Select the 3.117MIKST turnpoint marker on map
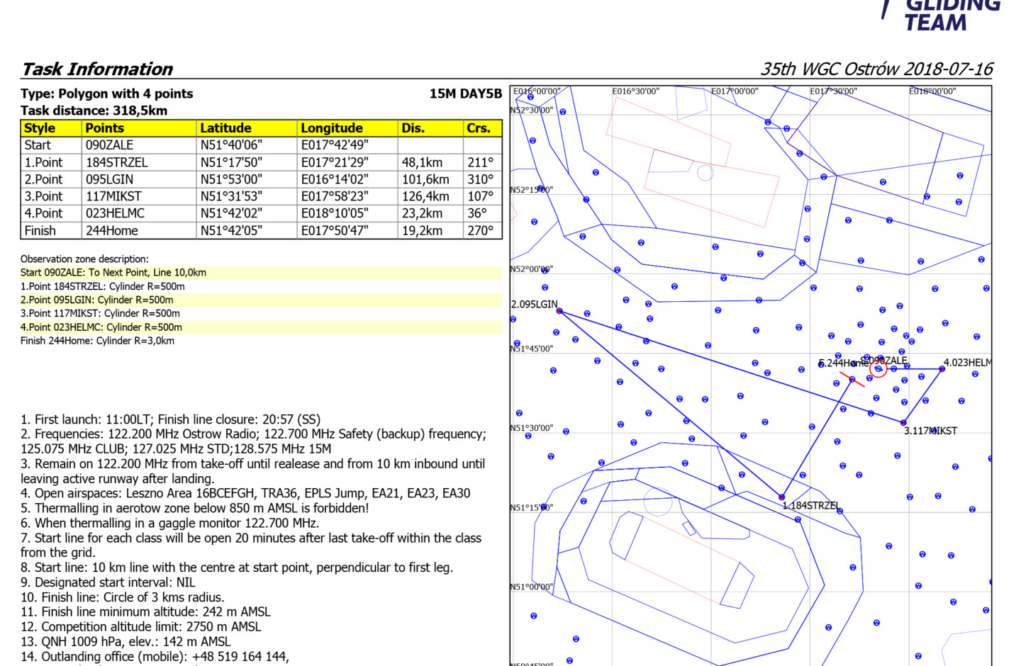This screenshot has width=1021, height=666. tap(903, 423)
